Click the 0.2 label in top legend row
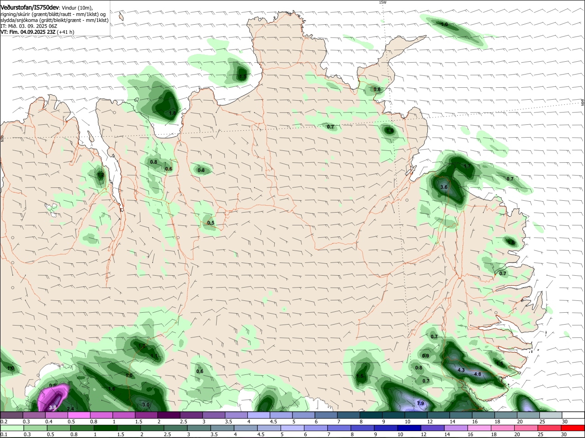The width and height of the screenshot is (585, 438). click(4, 421)
